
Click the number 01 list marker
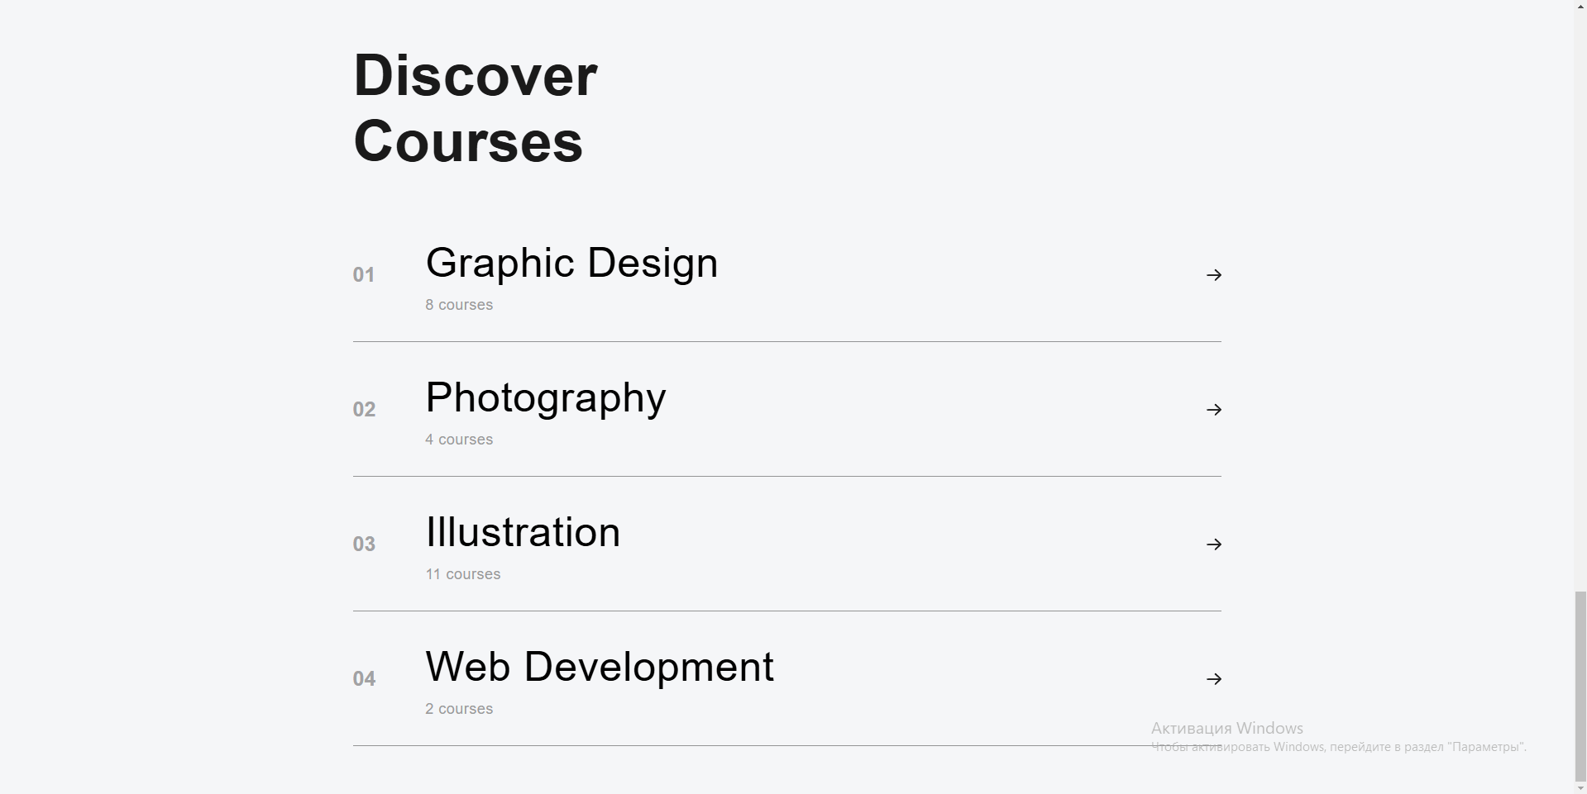[x=364, y=275]
